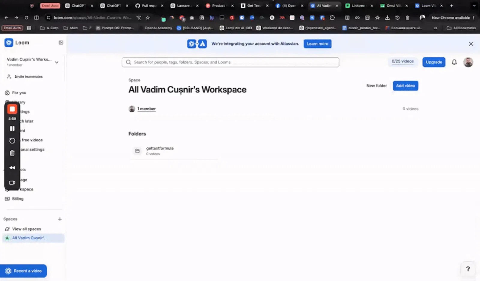Toggle the camera in the recorder bar
The image size is (480, 281).
click(12, 183)
